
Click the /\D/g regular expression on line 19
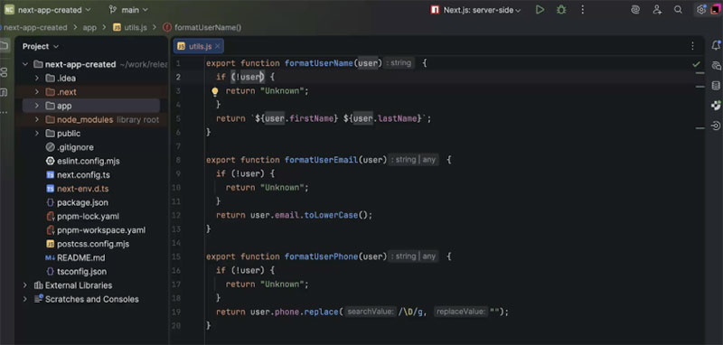[410, 312]
